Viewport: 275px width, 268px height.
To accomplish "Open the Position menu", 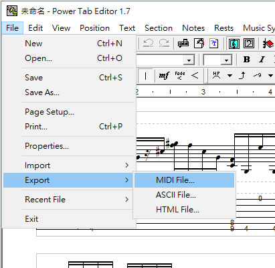I will coord(94,28).
